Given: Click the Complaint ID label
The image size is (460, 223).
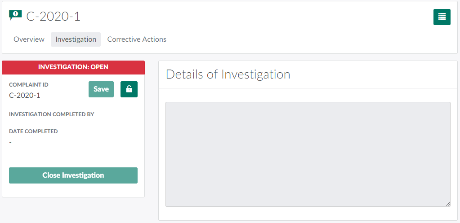Looking at the screenshot, I should point(29,85).
